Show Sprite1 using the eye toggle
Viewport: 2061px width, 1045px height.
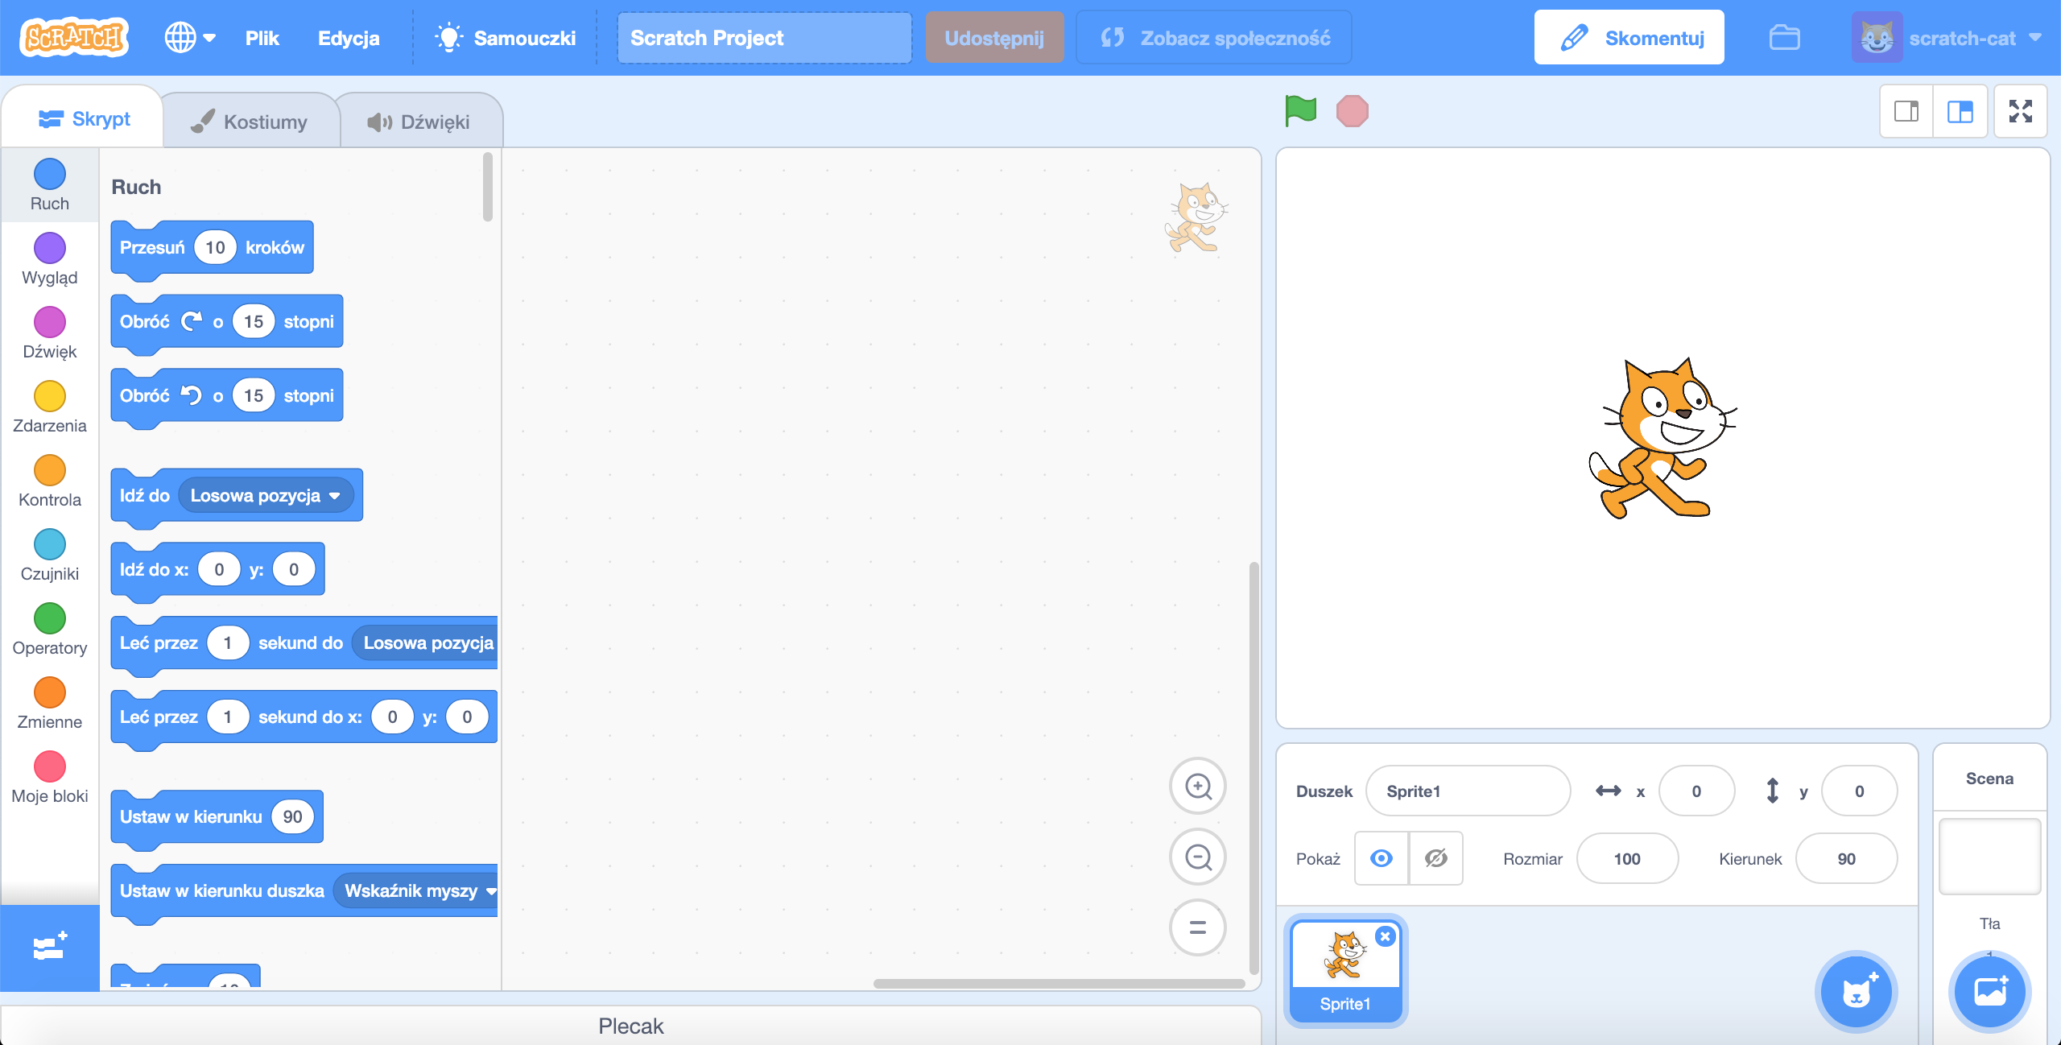point(1382,858)
